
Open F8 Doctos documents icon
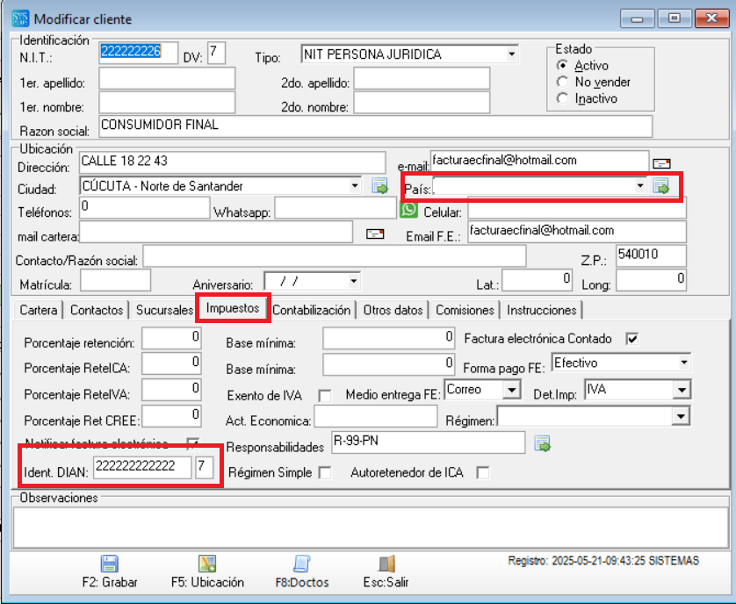coord(302,564)
